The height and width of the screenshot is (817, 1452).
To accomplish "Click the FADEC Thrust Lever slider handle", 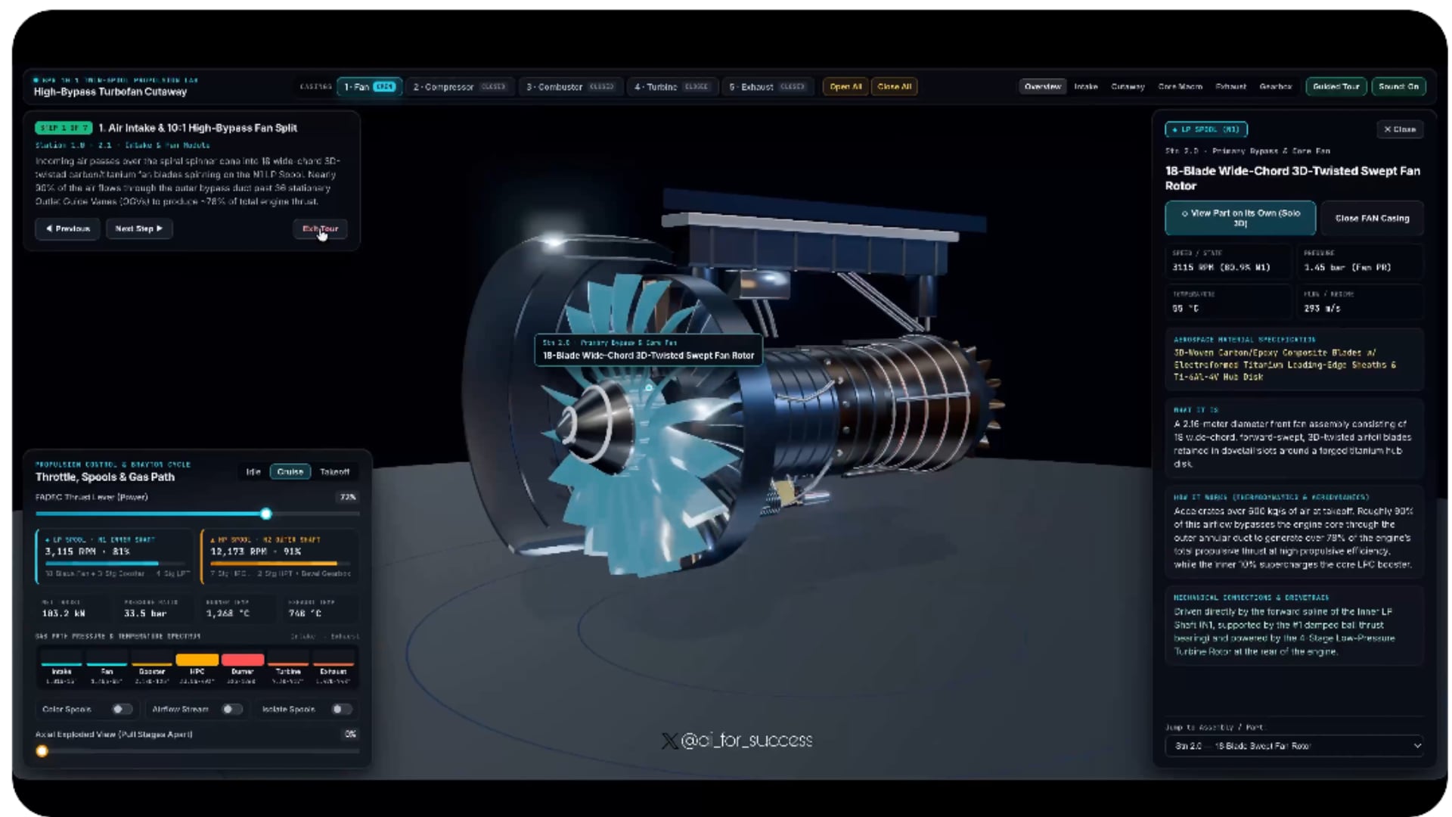I will (x=266, y=514).
